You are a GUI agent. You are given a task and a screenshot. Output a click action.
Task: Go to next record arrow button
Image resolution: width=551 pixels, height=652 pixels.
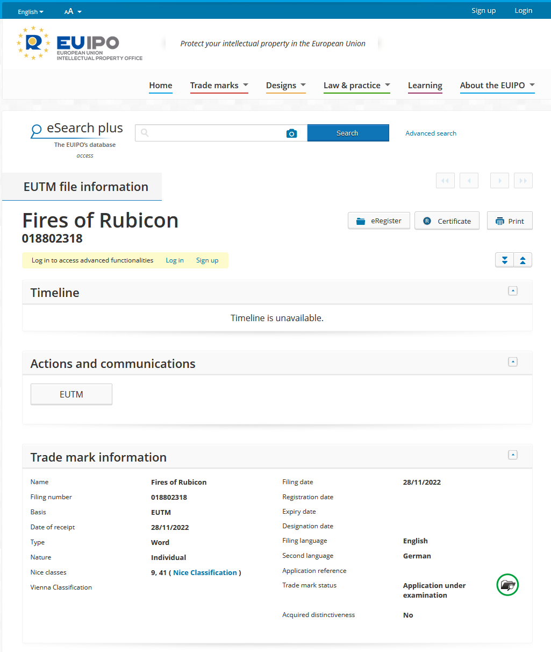tap(499, 181)
